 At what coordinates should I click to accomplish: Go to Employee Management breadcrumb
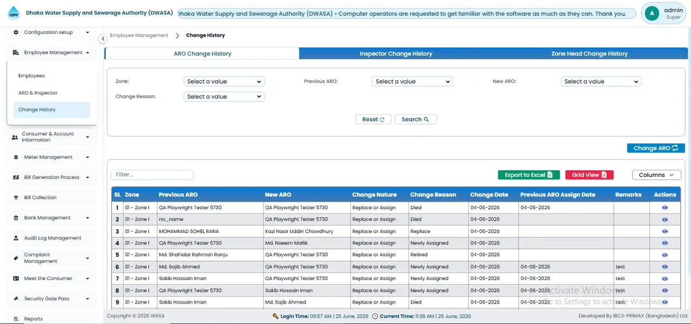click(139, 35)
